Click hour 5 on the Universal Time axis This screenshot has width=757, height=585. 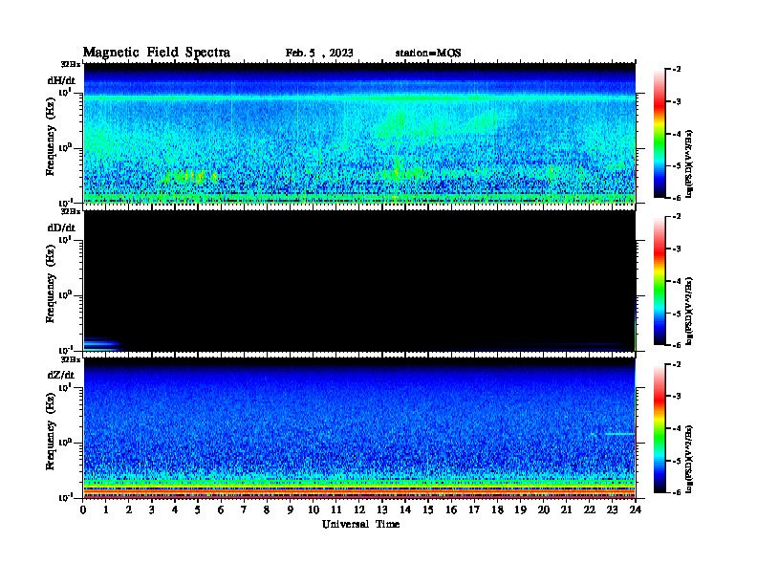coord(198,509)
